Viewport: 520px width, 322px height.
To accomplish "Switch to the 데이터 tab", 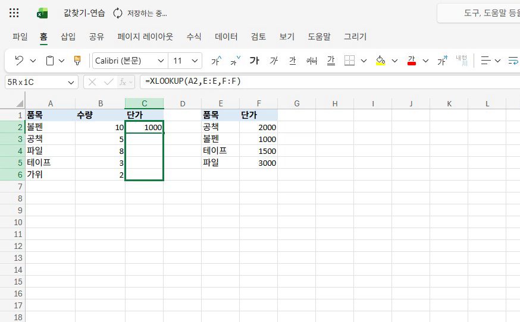I will (226, 36).
